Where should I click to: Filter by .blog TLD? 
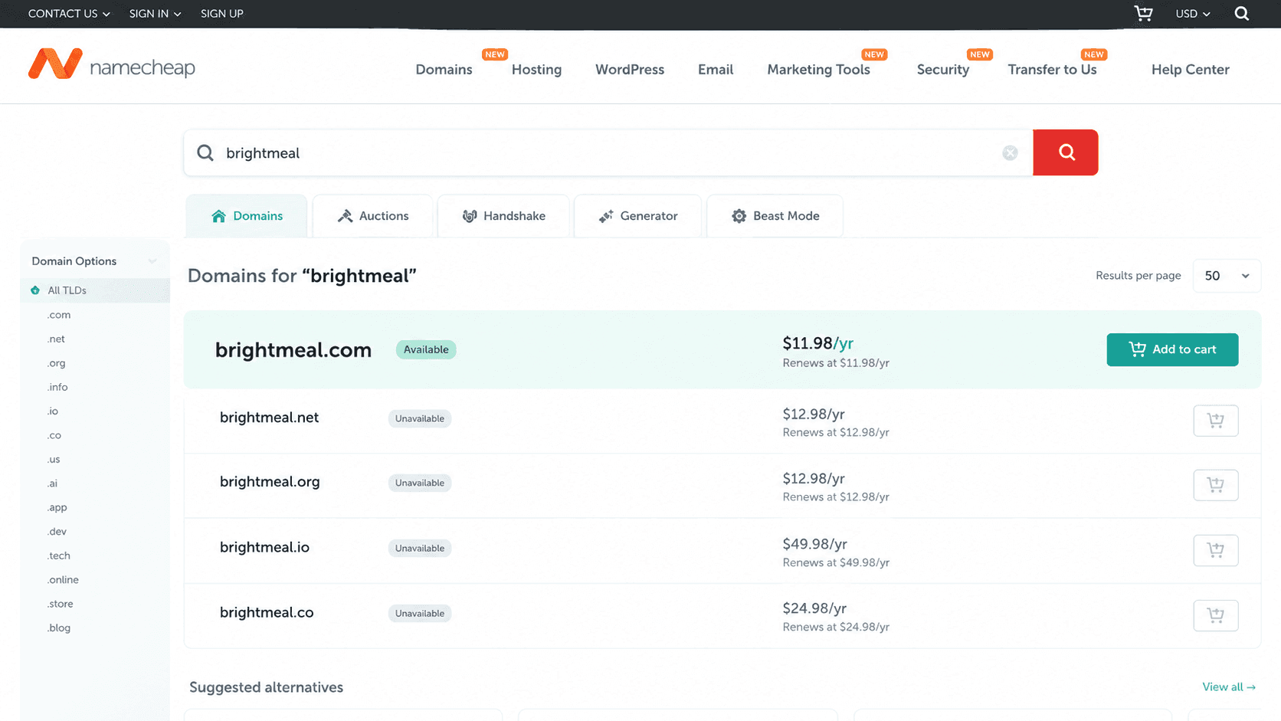click(x=59, y=628)
